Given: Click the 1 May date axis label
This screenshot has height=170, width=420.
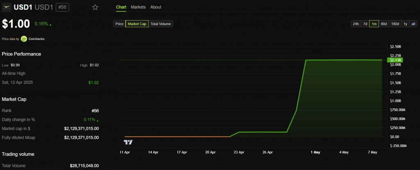Looking at the screenshot, I should [x=315, y=152].
